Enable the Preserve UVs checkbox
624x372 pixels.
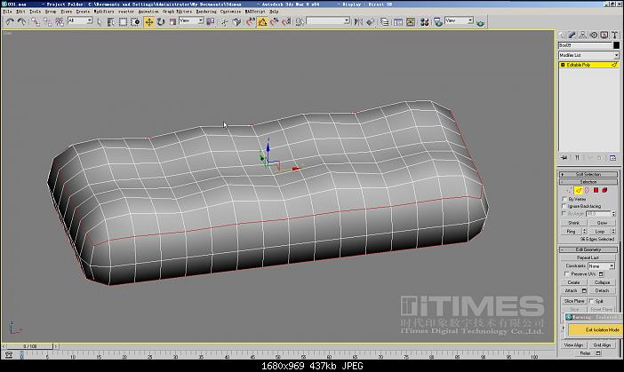[567, 273]
